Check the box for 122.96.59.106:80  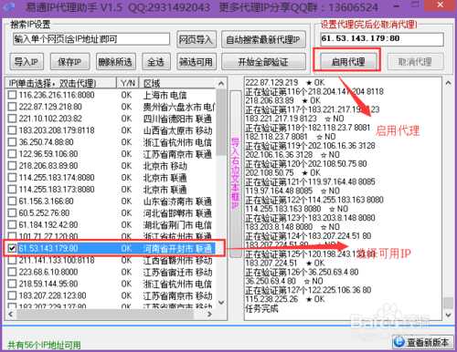point(12,154)
